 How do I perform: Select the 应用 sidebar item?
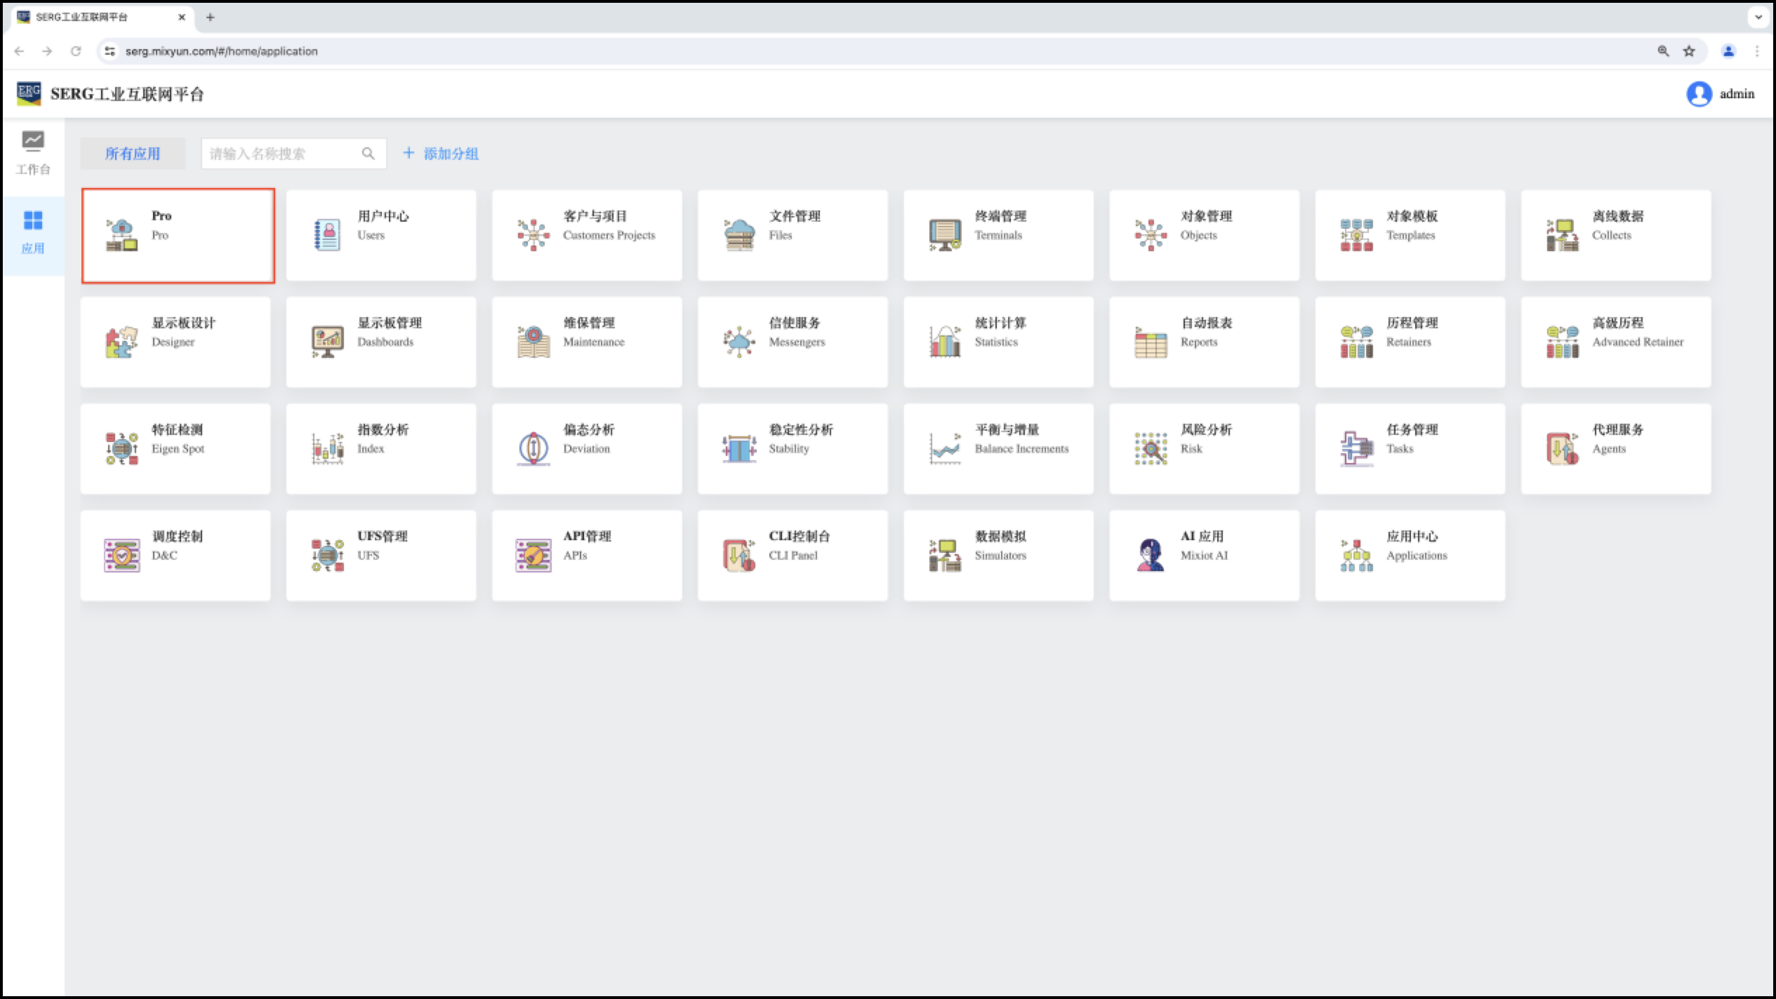click(33, 232)
